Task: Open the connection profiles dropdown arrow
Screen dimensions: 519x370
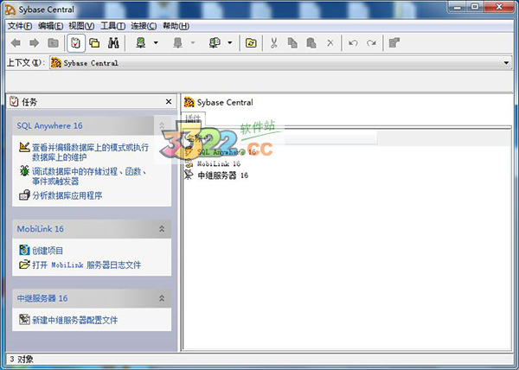Action: tap(230, 43)
